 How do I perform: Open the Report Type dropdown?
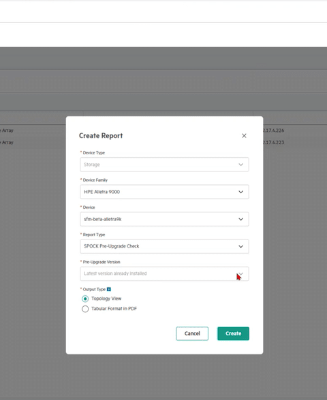pyautogui.click(x=164, y=246)
